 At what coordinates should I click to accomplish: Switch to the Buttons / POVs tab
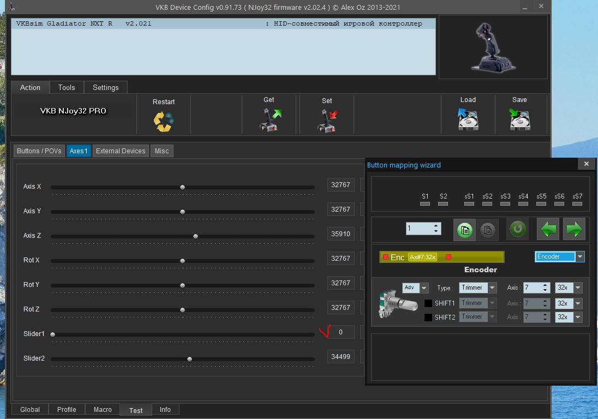click(x=39, y=151)
